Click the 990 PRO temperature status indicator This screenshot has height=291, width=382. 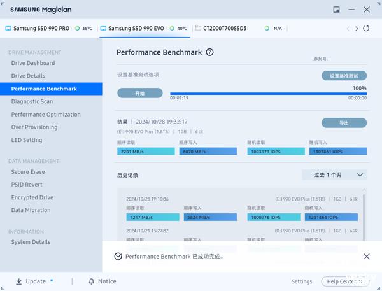77,28
